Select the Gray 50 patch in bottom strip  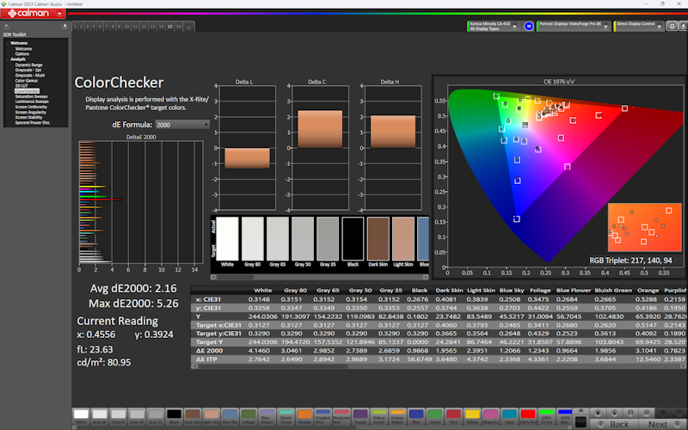[x=137, y=417]
